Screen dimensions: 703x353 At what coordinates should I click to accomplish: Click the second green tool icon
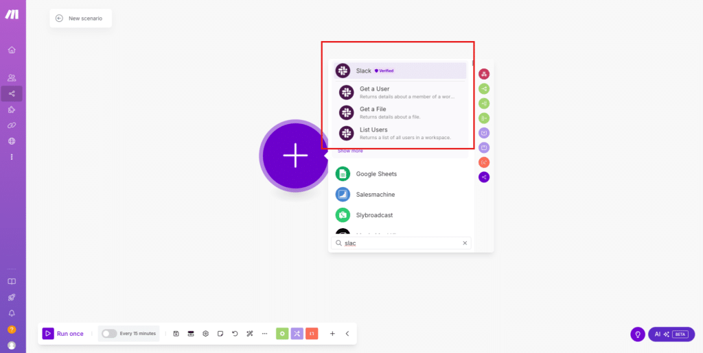484,104
